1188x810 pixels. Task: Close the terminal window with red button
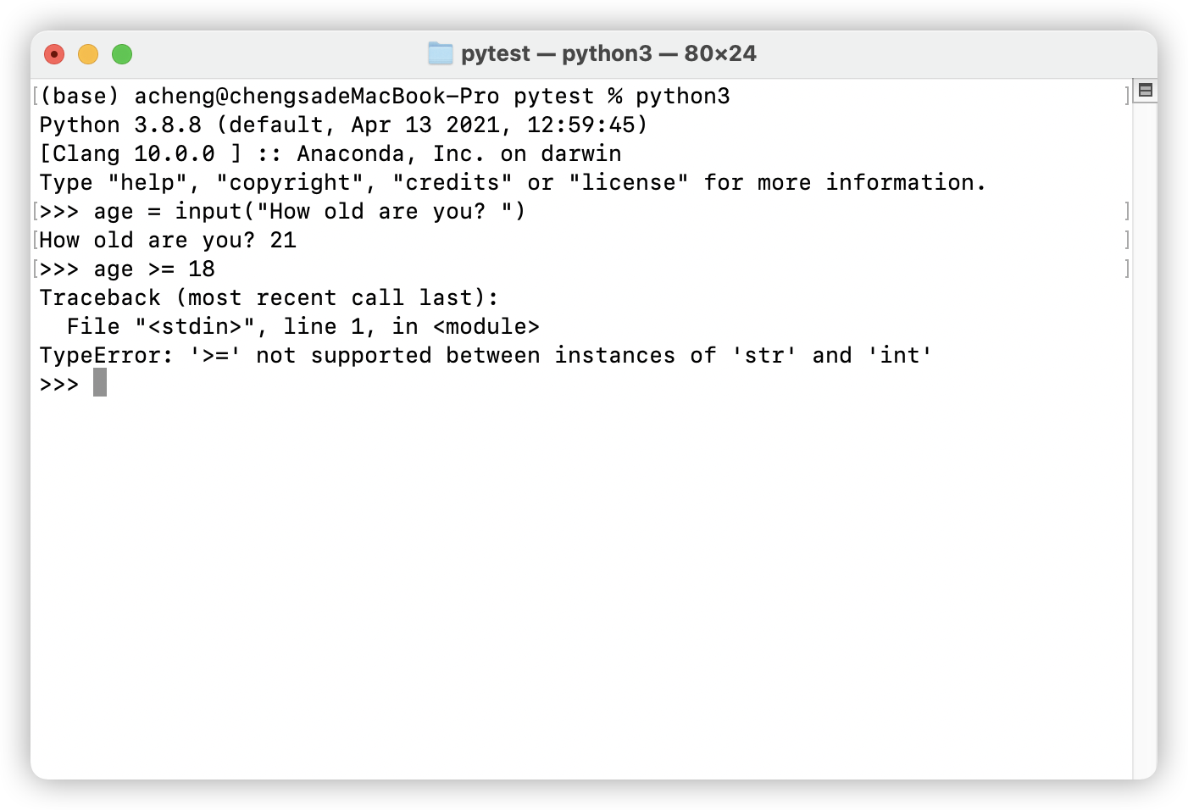[54, 54]
